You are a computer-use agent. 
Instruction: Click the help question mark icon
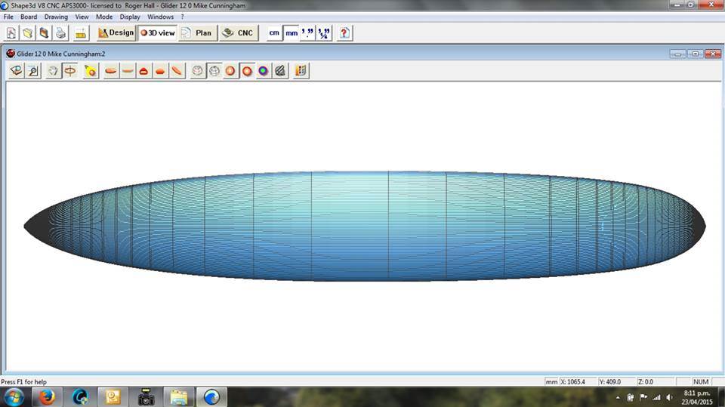pos(344,33)
